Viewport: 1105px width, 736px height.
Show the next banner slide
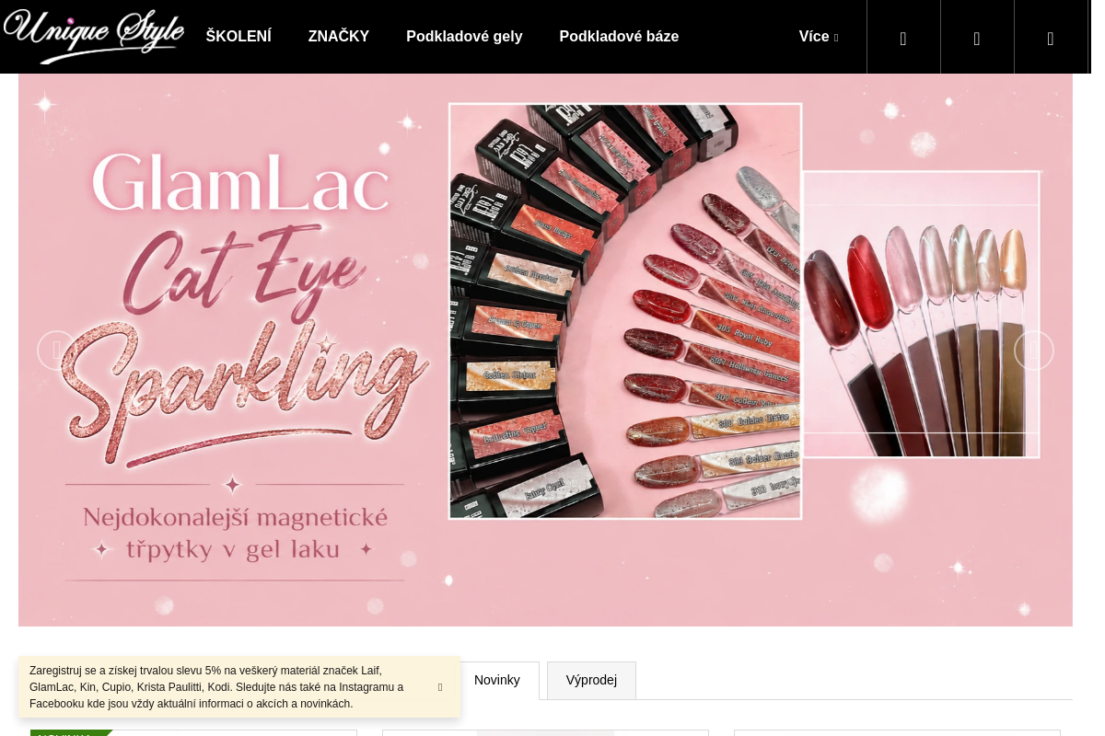(x=1034, y=351)
